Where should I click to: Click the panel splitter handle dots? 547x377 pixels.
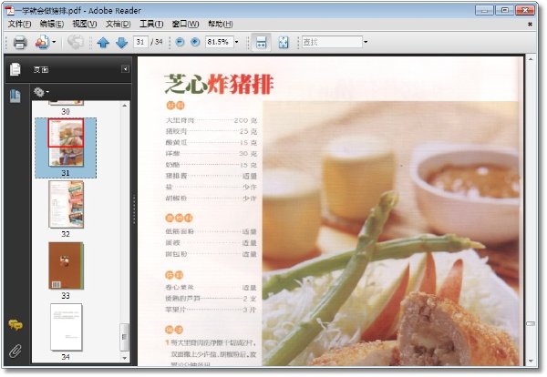coord(134,209)
